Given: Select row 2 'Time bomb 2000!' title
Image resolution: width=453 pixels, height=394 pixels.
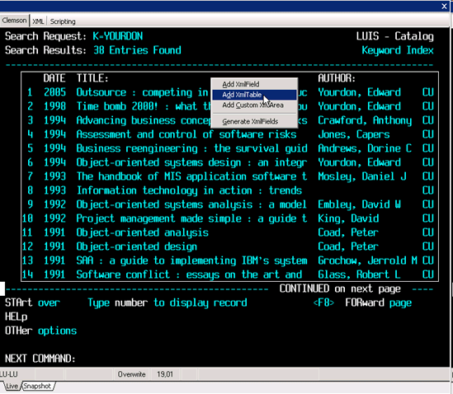Looking at the screenshot, I should point(117,106).
